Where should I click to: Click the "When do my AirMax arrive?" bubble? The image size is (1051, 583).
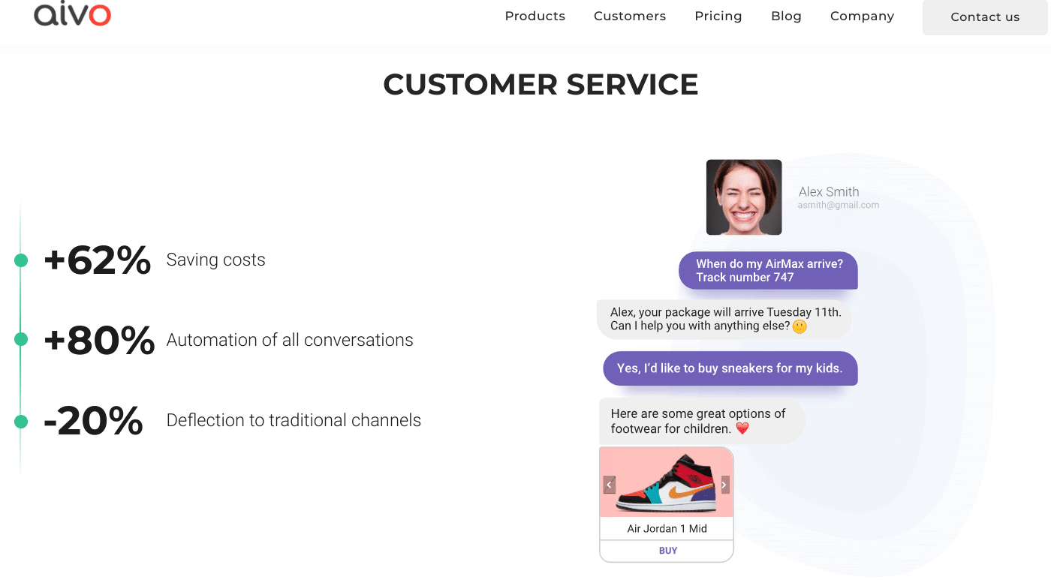768,271
